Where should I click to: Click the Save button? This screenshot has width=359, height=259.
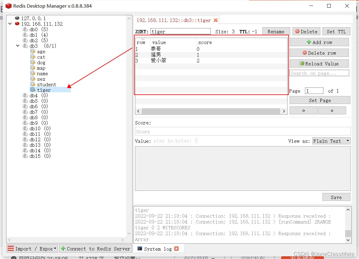click(336, 197)
